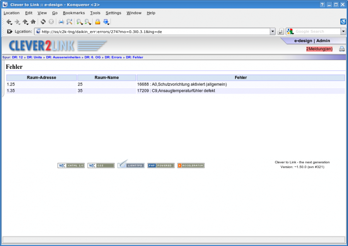Open the Tools menu

95,13
